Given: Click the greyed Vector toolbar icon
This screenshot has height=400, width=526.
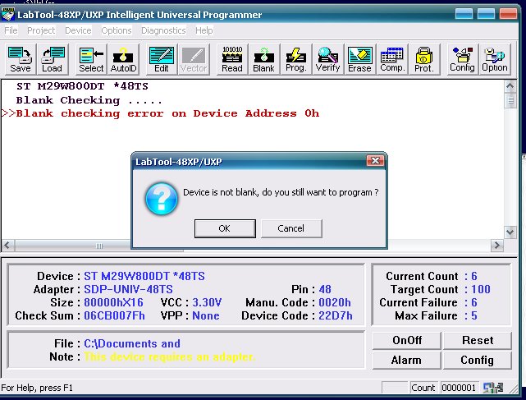Looking at the screenshot, I should pyautogui.click(x=194, y=59).
